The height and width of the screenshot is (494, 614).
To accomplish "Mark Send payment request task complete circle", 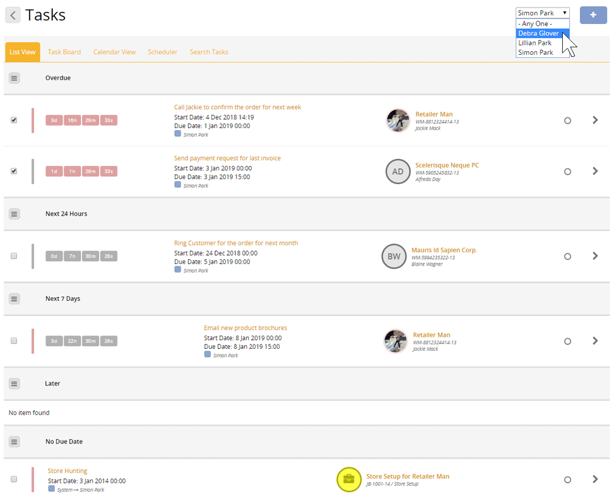I will point(567,172).
